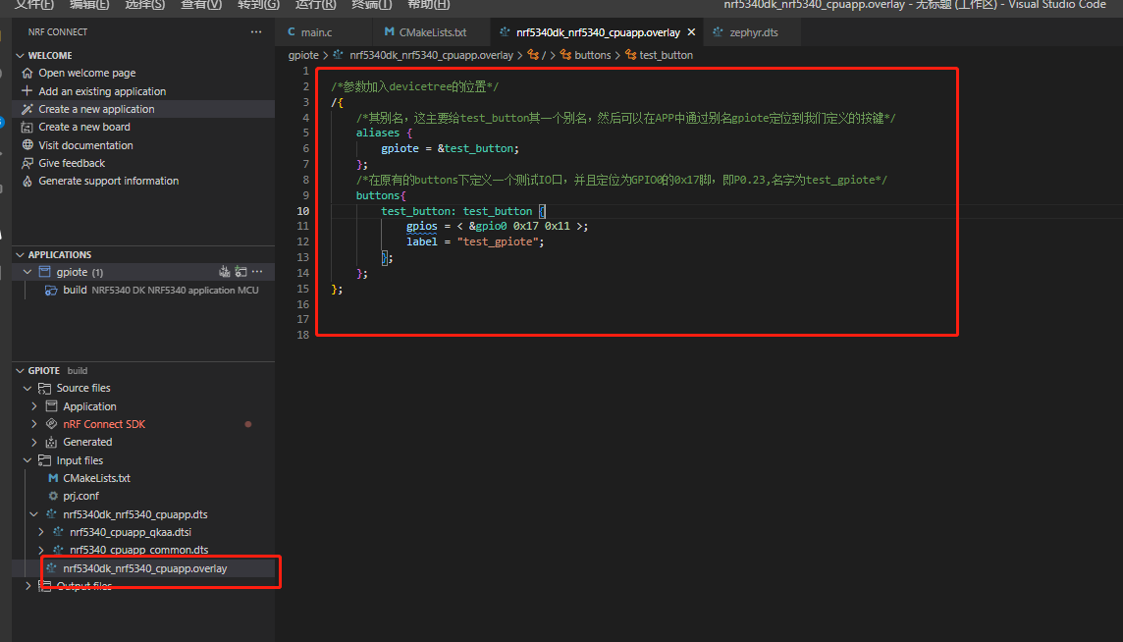This screenshot has height=642, width=1123.
Task: Open prj.conf in the Input files tree
Action: point(80,496)
